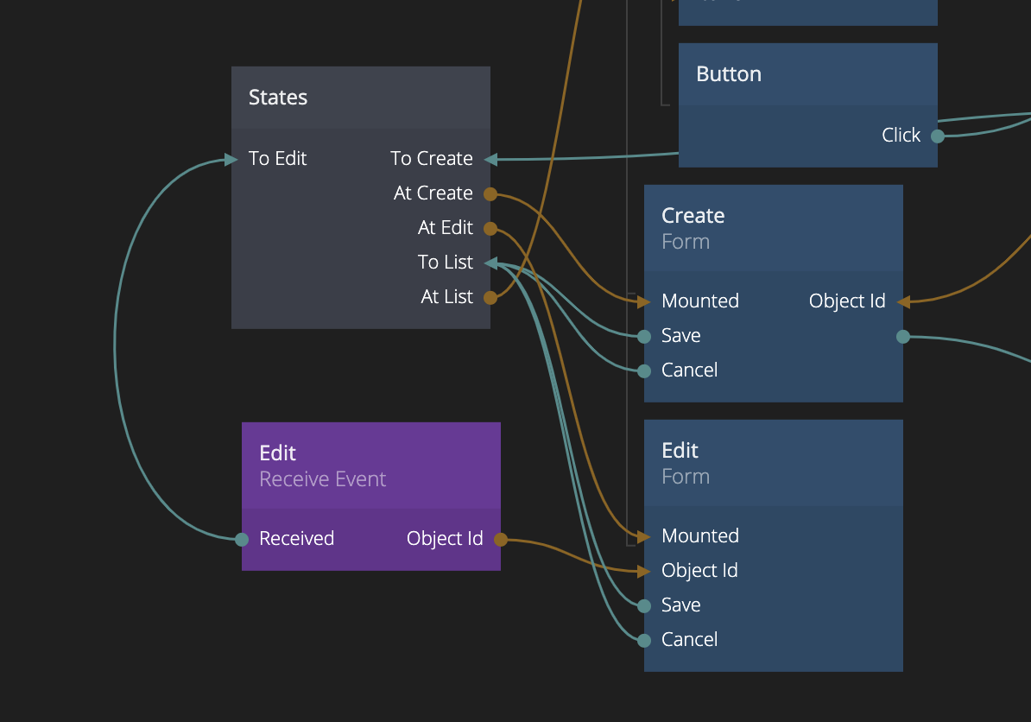1031x722 pixels.
Task: Select the Create Form node header
Action: [x=773, y=228]
